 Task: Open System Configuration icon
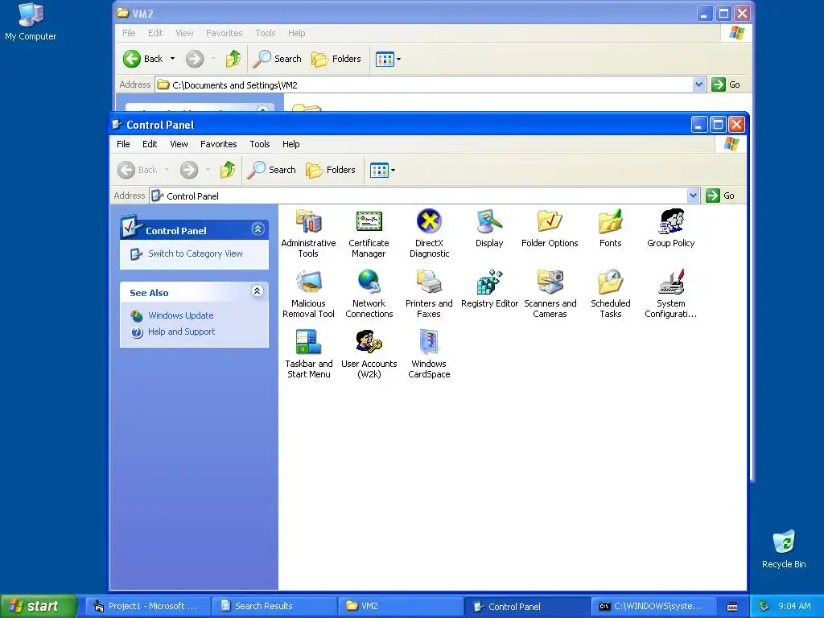coord(670,293)
